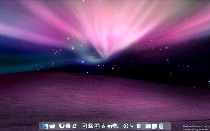Launch Firefox from the dock
210x131 pixels.
(x=61, y=126)
